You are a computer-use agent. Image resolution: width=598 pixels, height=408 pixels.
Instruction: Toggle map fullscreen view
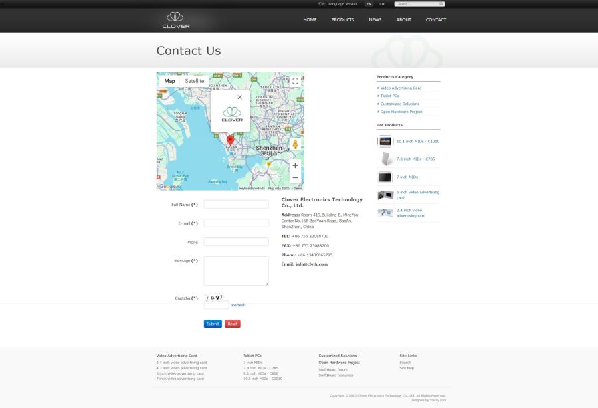[x=295, y=81]
